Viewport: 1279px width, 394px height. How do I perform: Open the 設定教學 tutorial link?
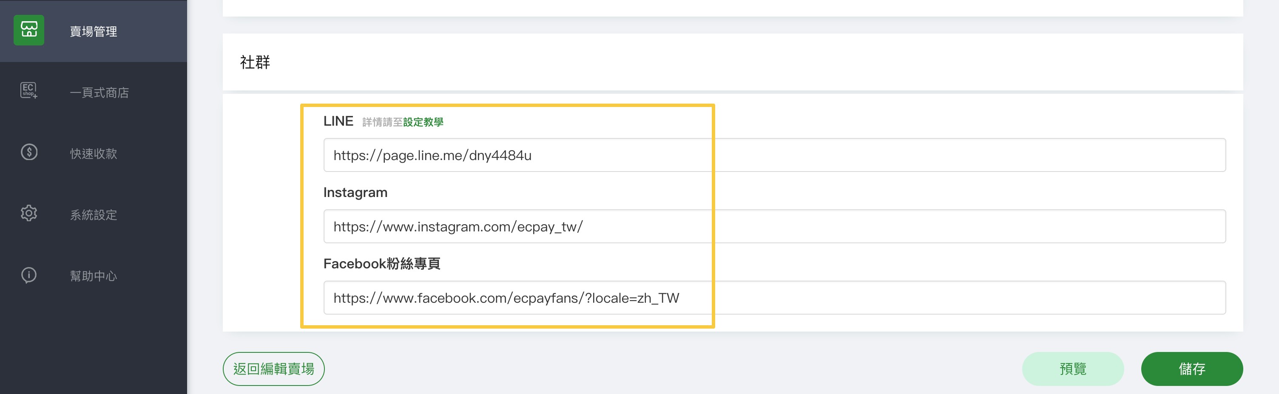[x=423, y=122]
